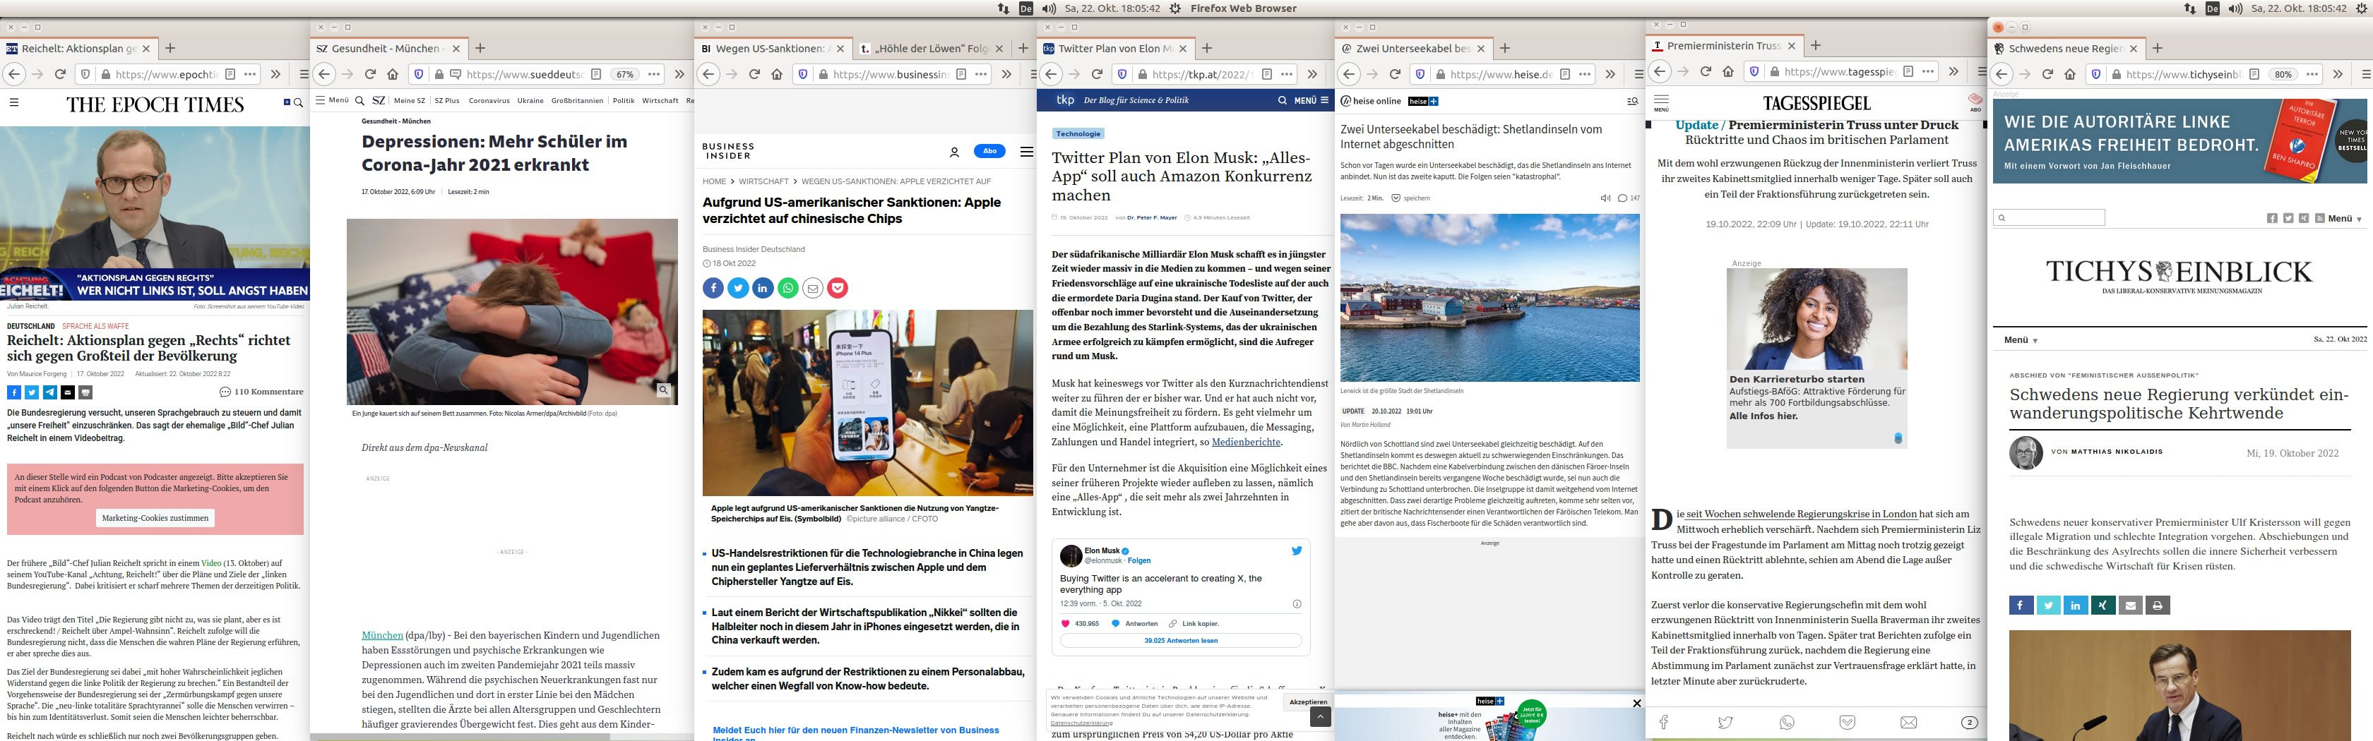Share Epoch Times article on Twitter
Viewport: 2373px width, 741px height.
coord(31,392)
